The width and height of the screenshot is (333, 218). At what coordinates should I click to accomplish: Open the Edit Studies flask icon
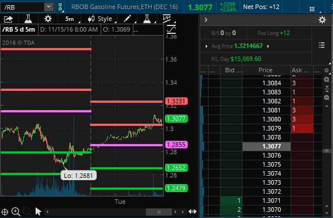click(x=28, y=19)
